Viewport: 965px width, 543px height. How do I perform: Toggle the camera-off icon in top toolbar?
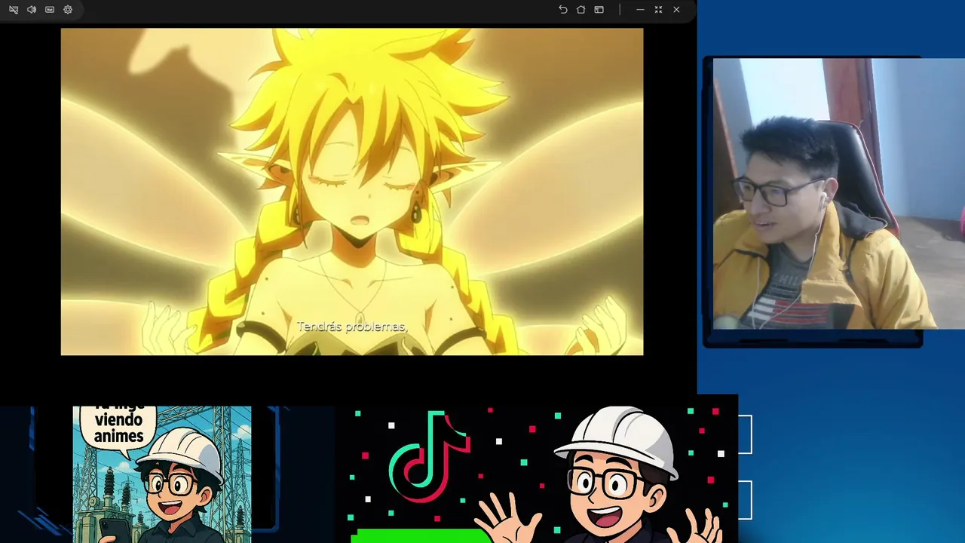pyautogui.click(x=14, y=10)
